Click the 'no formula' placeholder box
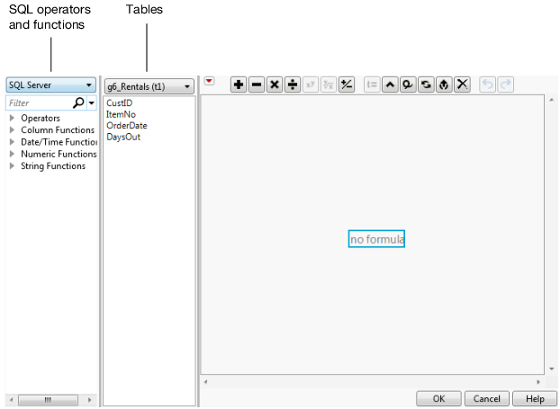 (x=376, y=239)
